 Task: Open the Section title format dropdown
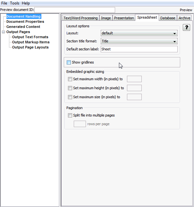click(x=139, y=41)
